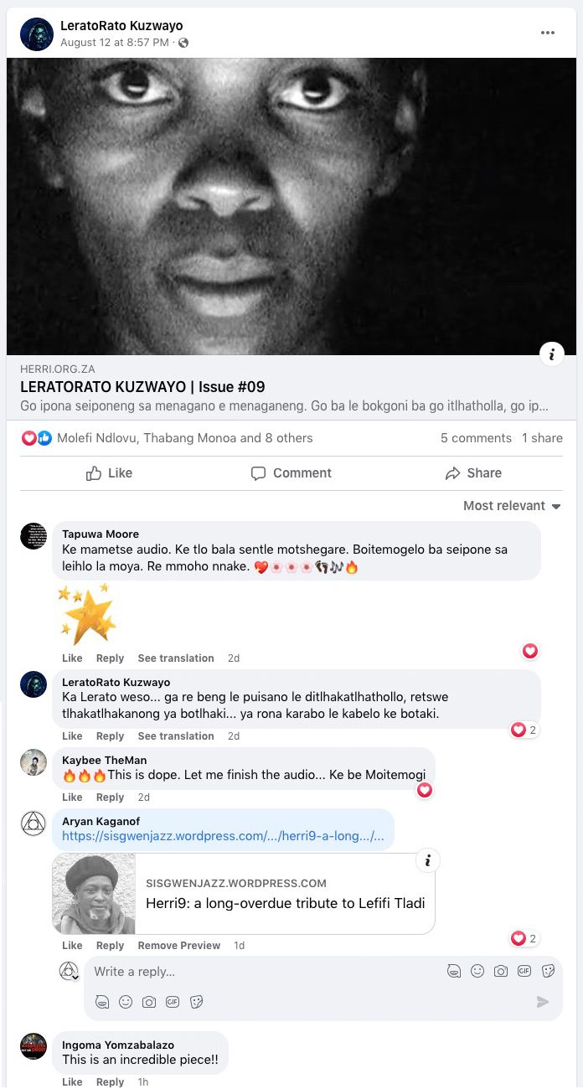The height and width of the screenshot is (1089, 583).
Task: Click See translation under Tapuwa Moore's comment
Action: (176, 658)
